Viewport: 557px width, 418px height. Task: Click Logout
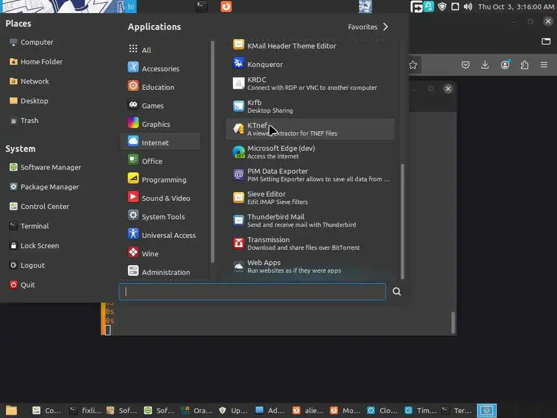click(27, 265)
